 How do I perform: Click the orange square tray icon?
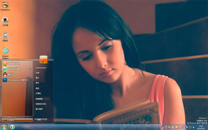176,127
